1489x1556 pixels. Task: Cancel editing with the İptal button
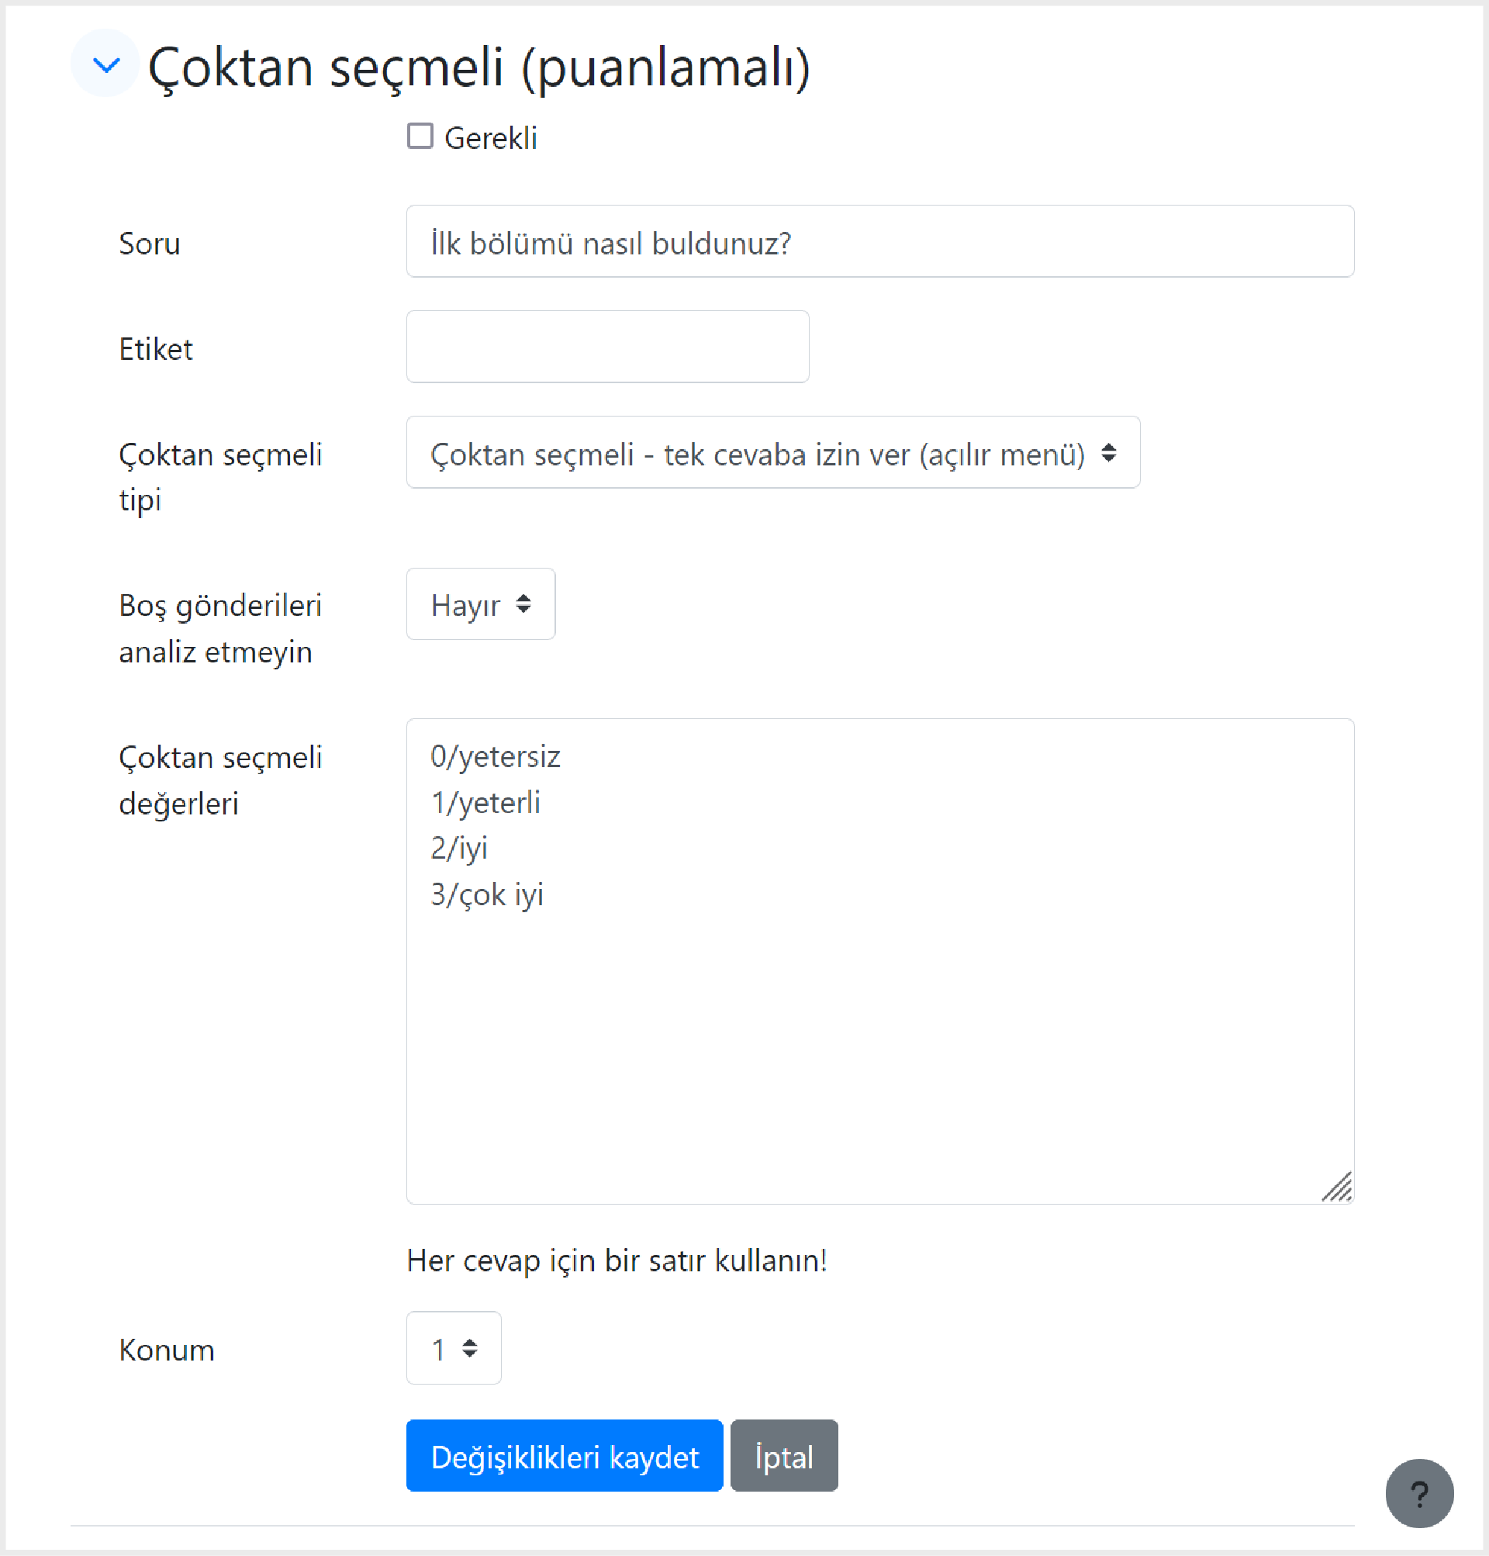[783, 1456]
